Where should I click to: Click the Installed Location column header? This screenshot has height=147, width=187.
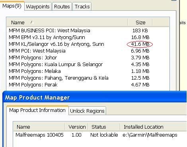tap(154, 127)
